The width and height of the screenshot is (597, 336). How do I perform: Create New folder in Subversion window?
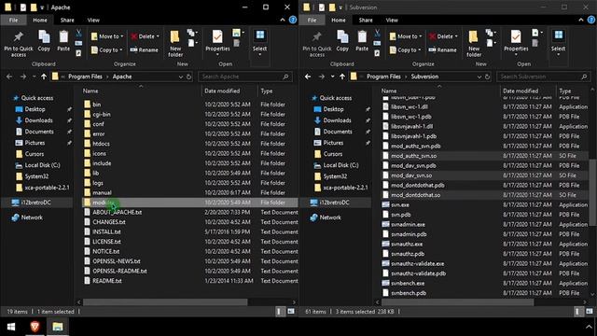474,44
